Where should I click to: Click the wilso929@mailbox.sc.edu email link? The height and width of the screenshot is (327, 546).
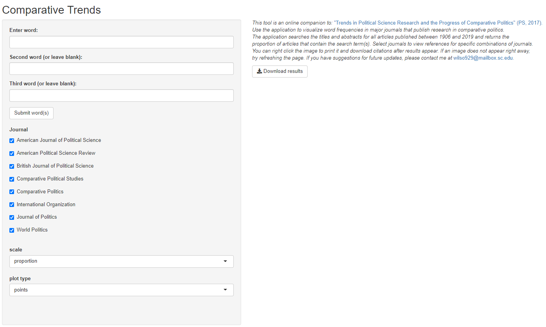(x=483, y=58)
